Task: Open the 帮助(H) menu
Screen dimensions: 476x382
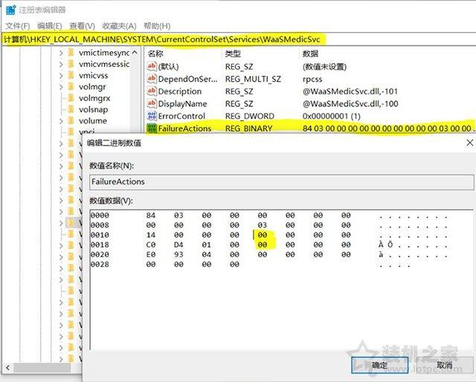Action: point(157,26)
